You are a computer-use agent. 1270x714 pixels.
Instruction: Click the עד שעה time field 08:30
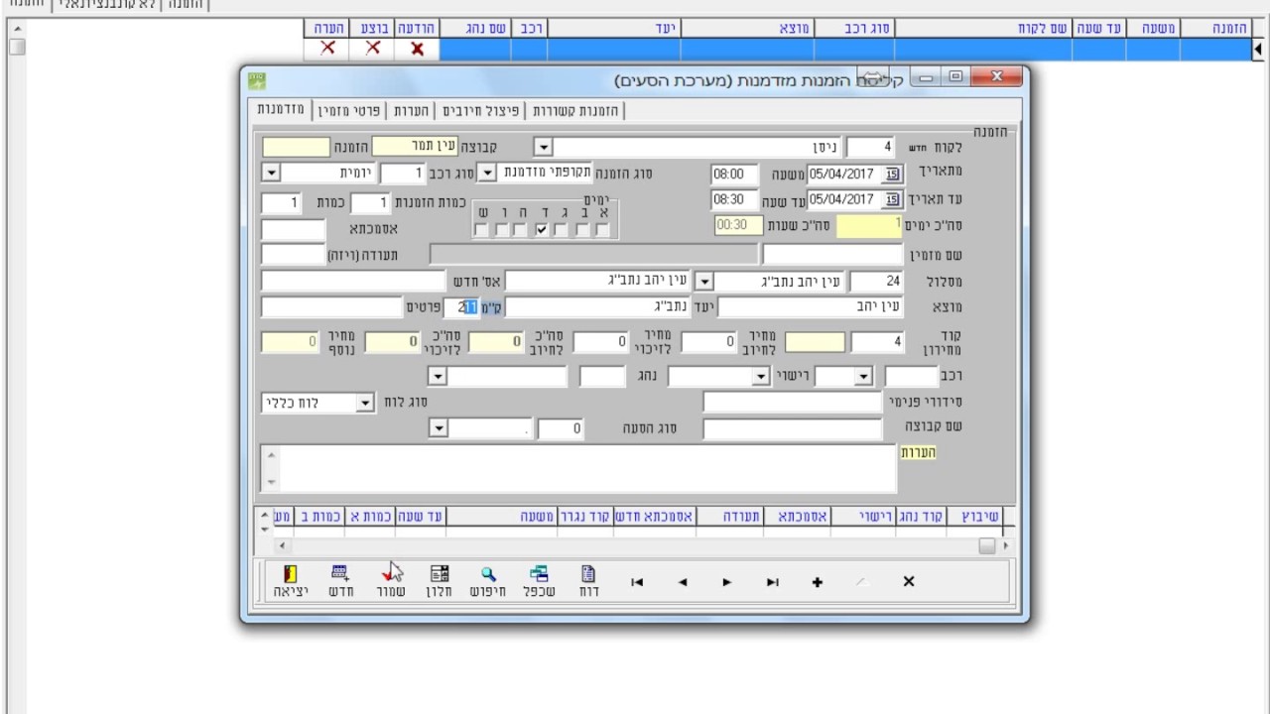pos(735,200)
